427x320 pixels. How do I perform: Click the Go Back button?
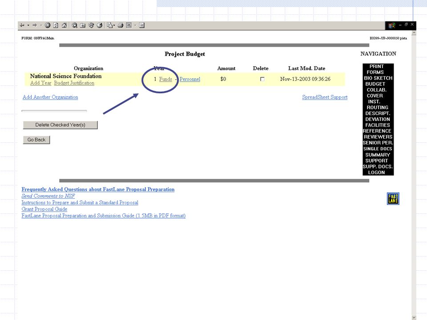tap(36, 140)
